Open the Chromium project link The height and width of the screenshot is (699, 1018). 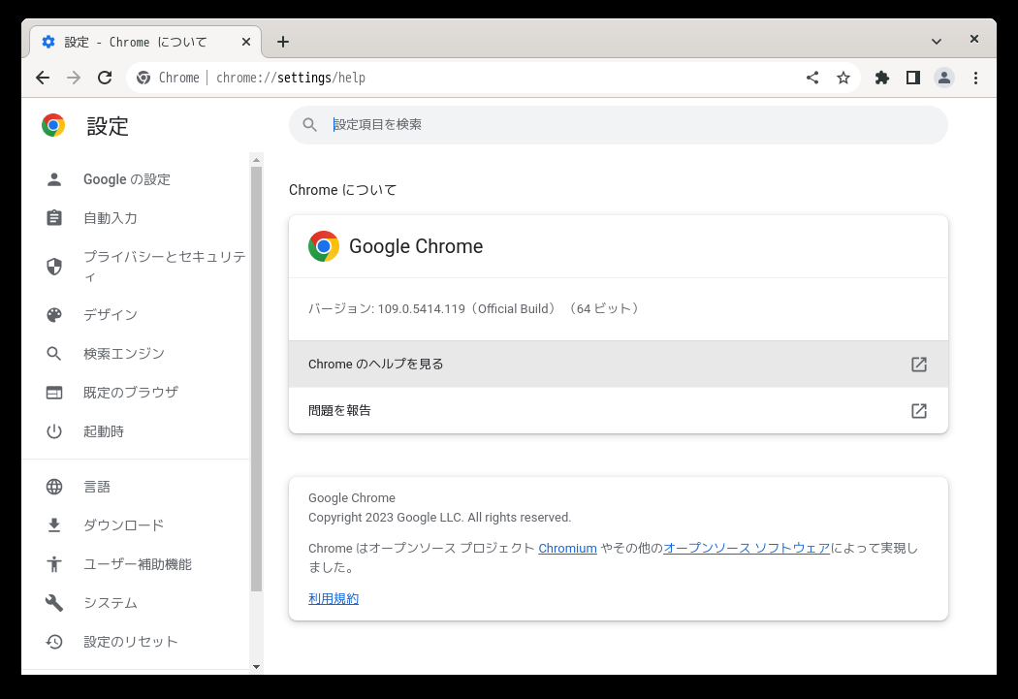pos(567,549)
